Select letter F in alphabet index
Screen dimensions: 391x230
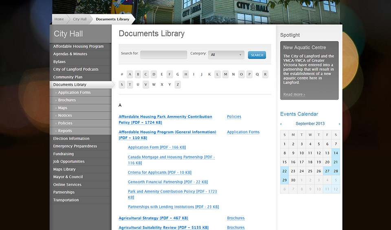[x=169, y=74]
